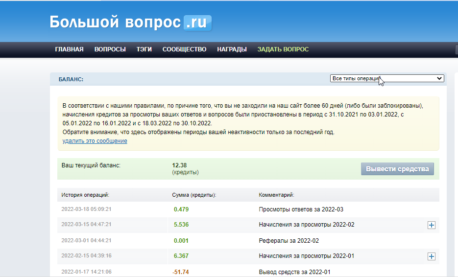This screenshot has width=458, height=277.
Task: Click the negative amount -51.74
Action: (x=181, y=272)
